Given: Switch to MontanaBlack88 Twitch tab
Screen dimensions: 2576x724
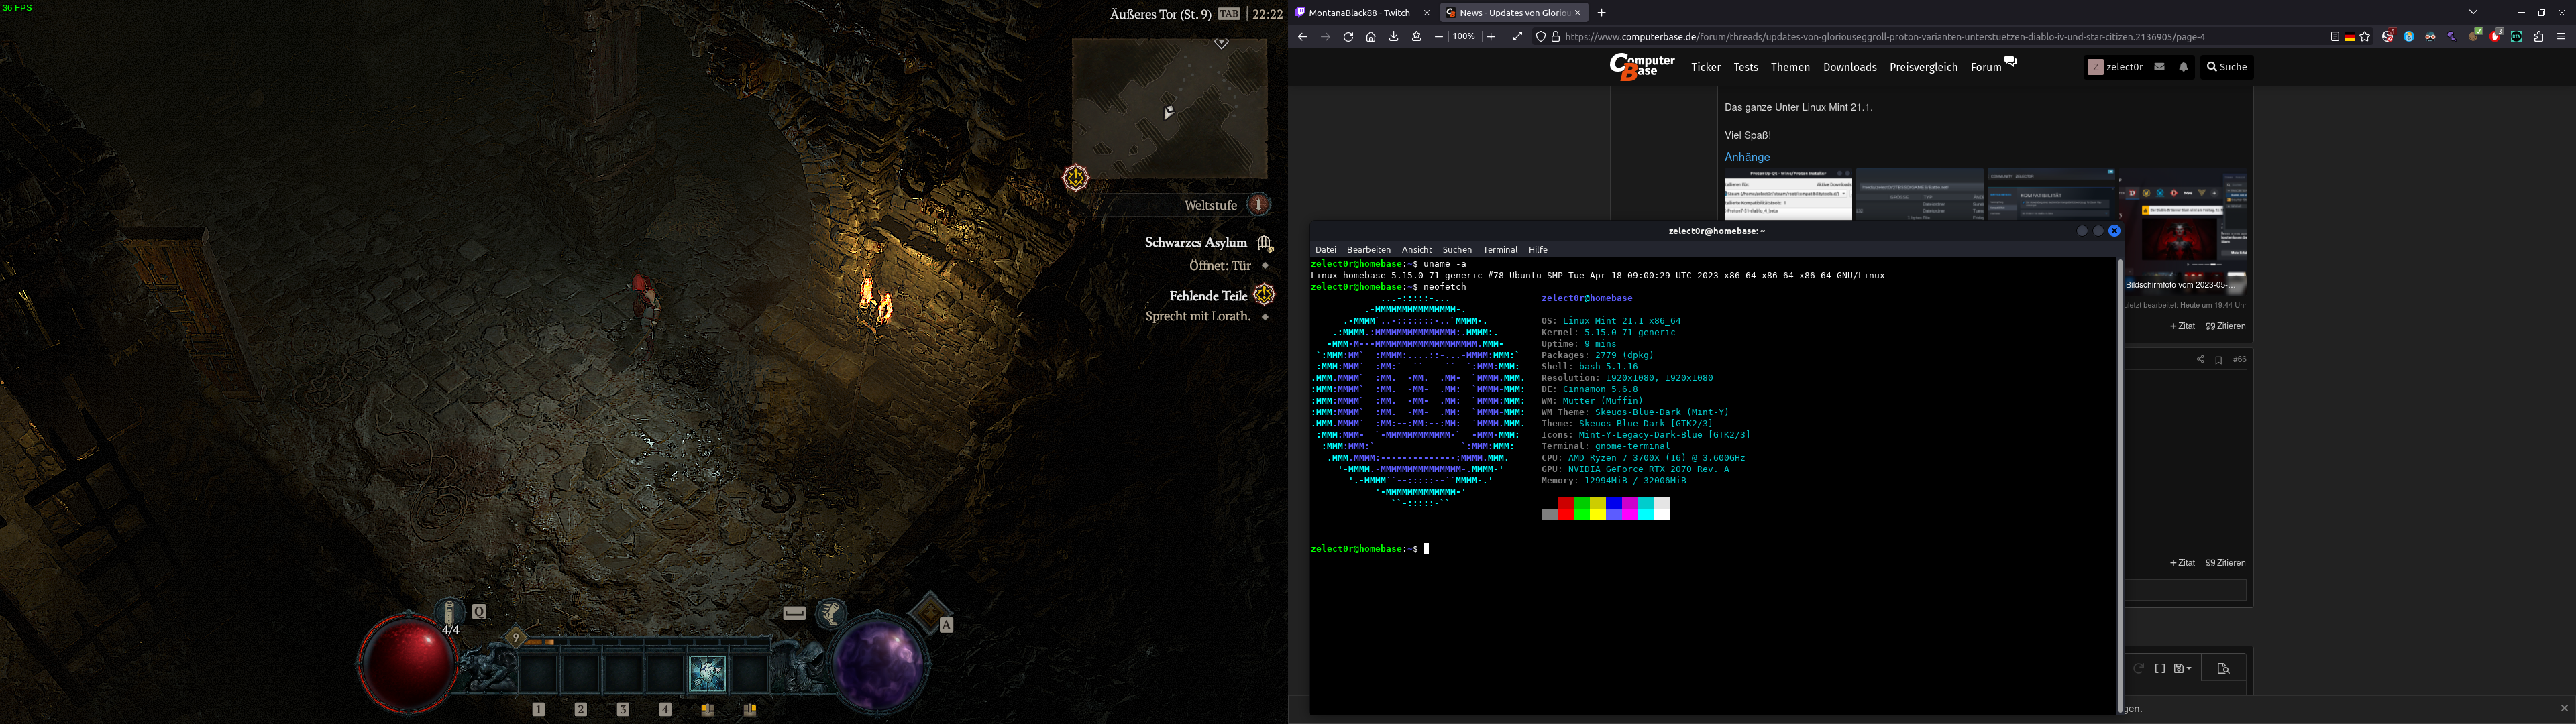Looking at the screenshot, I should [x=1358, y=13].
